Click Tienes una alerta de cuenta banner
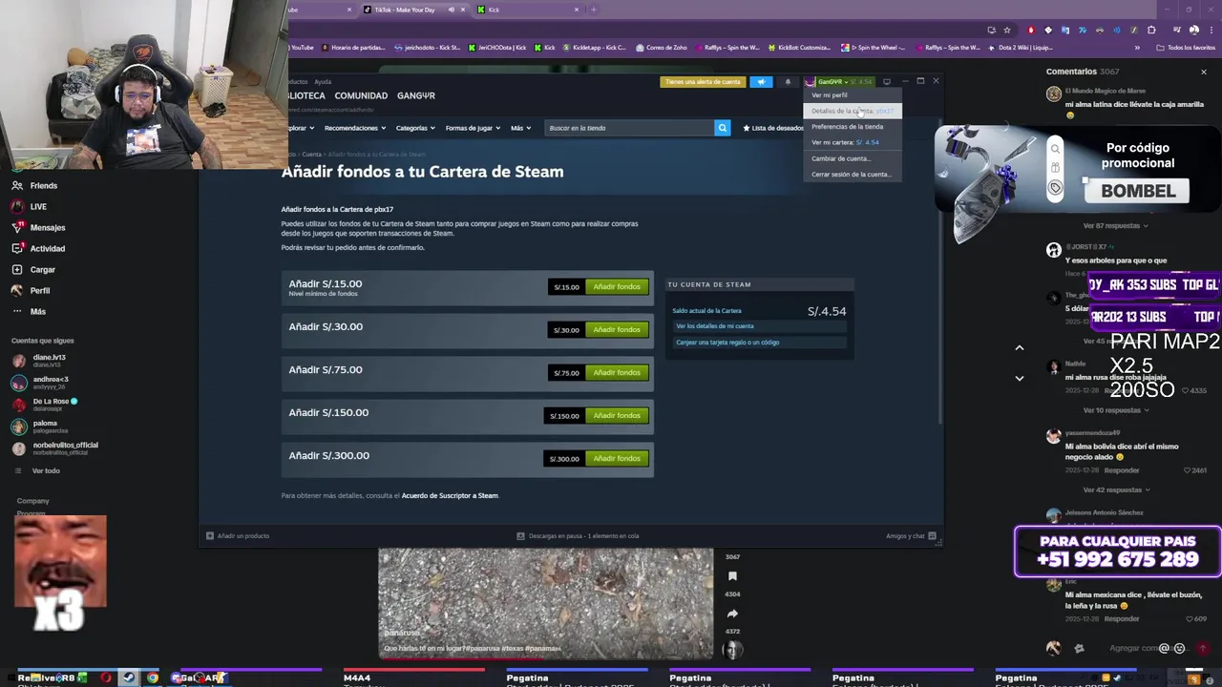1222x687 pixels. click(x=703, y=82)
